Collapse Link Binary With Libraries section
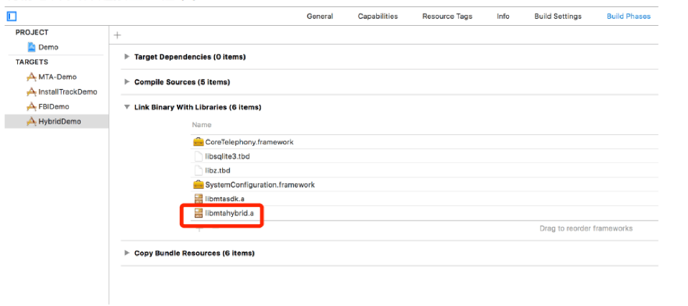The image size is (688, 306). tap(127, 107)
